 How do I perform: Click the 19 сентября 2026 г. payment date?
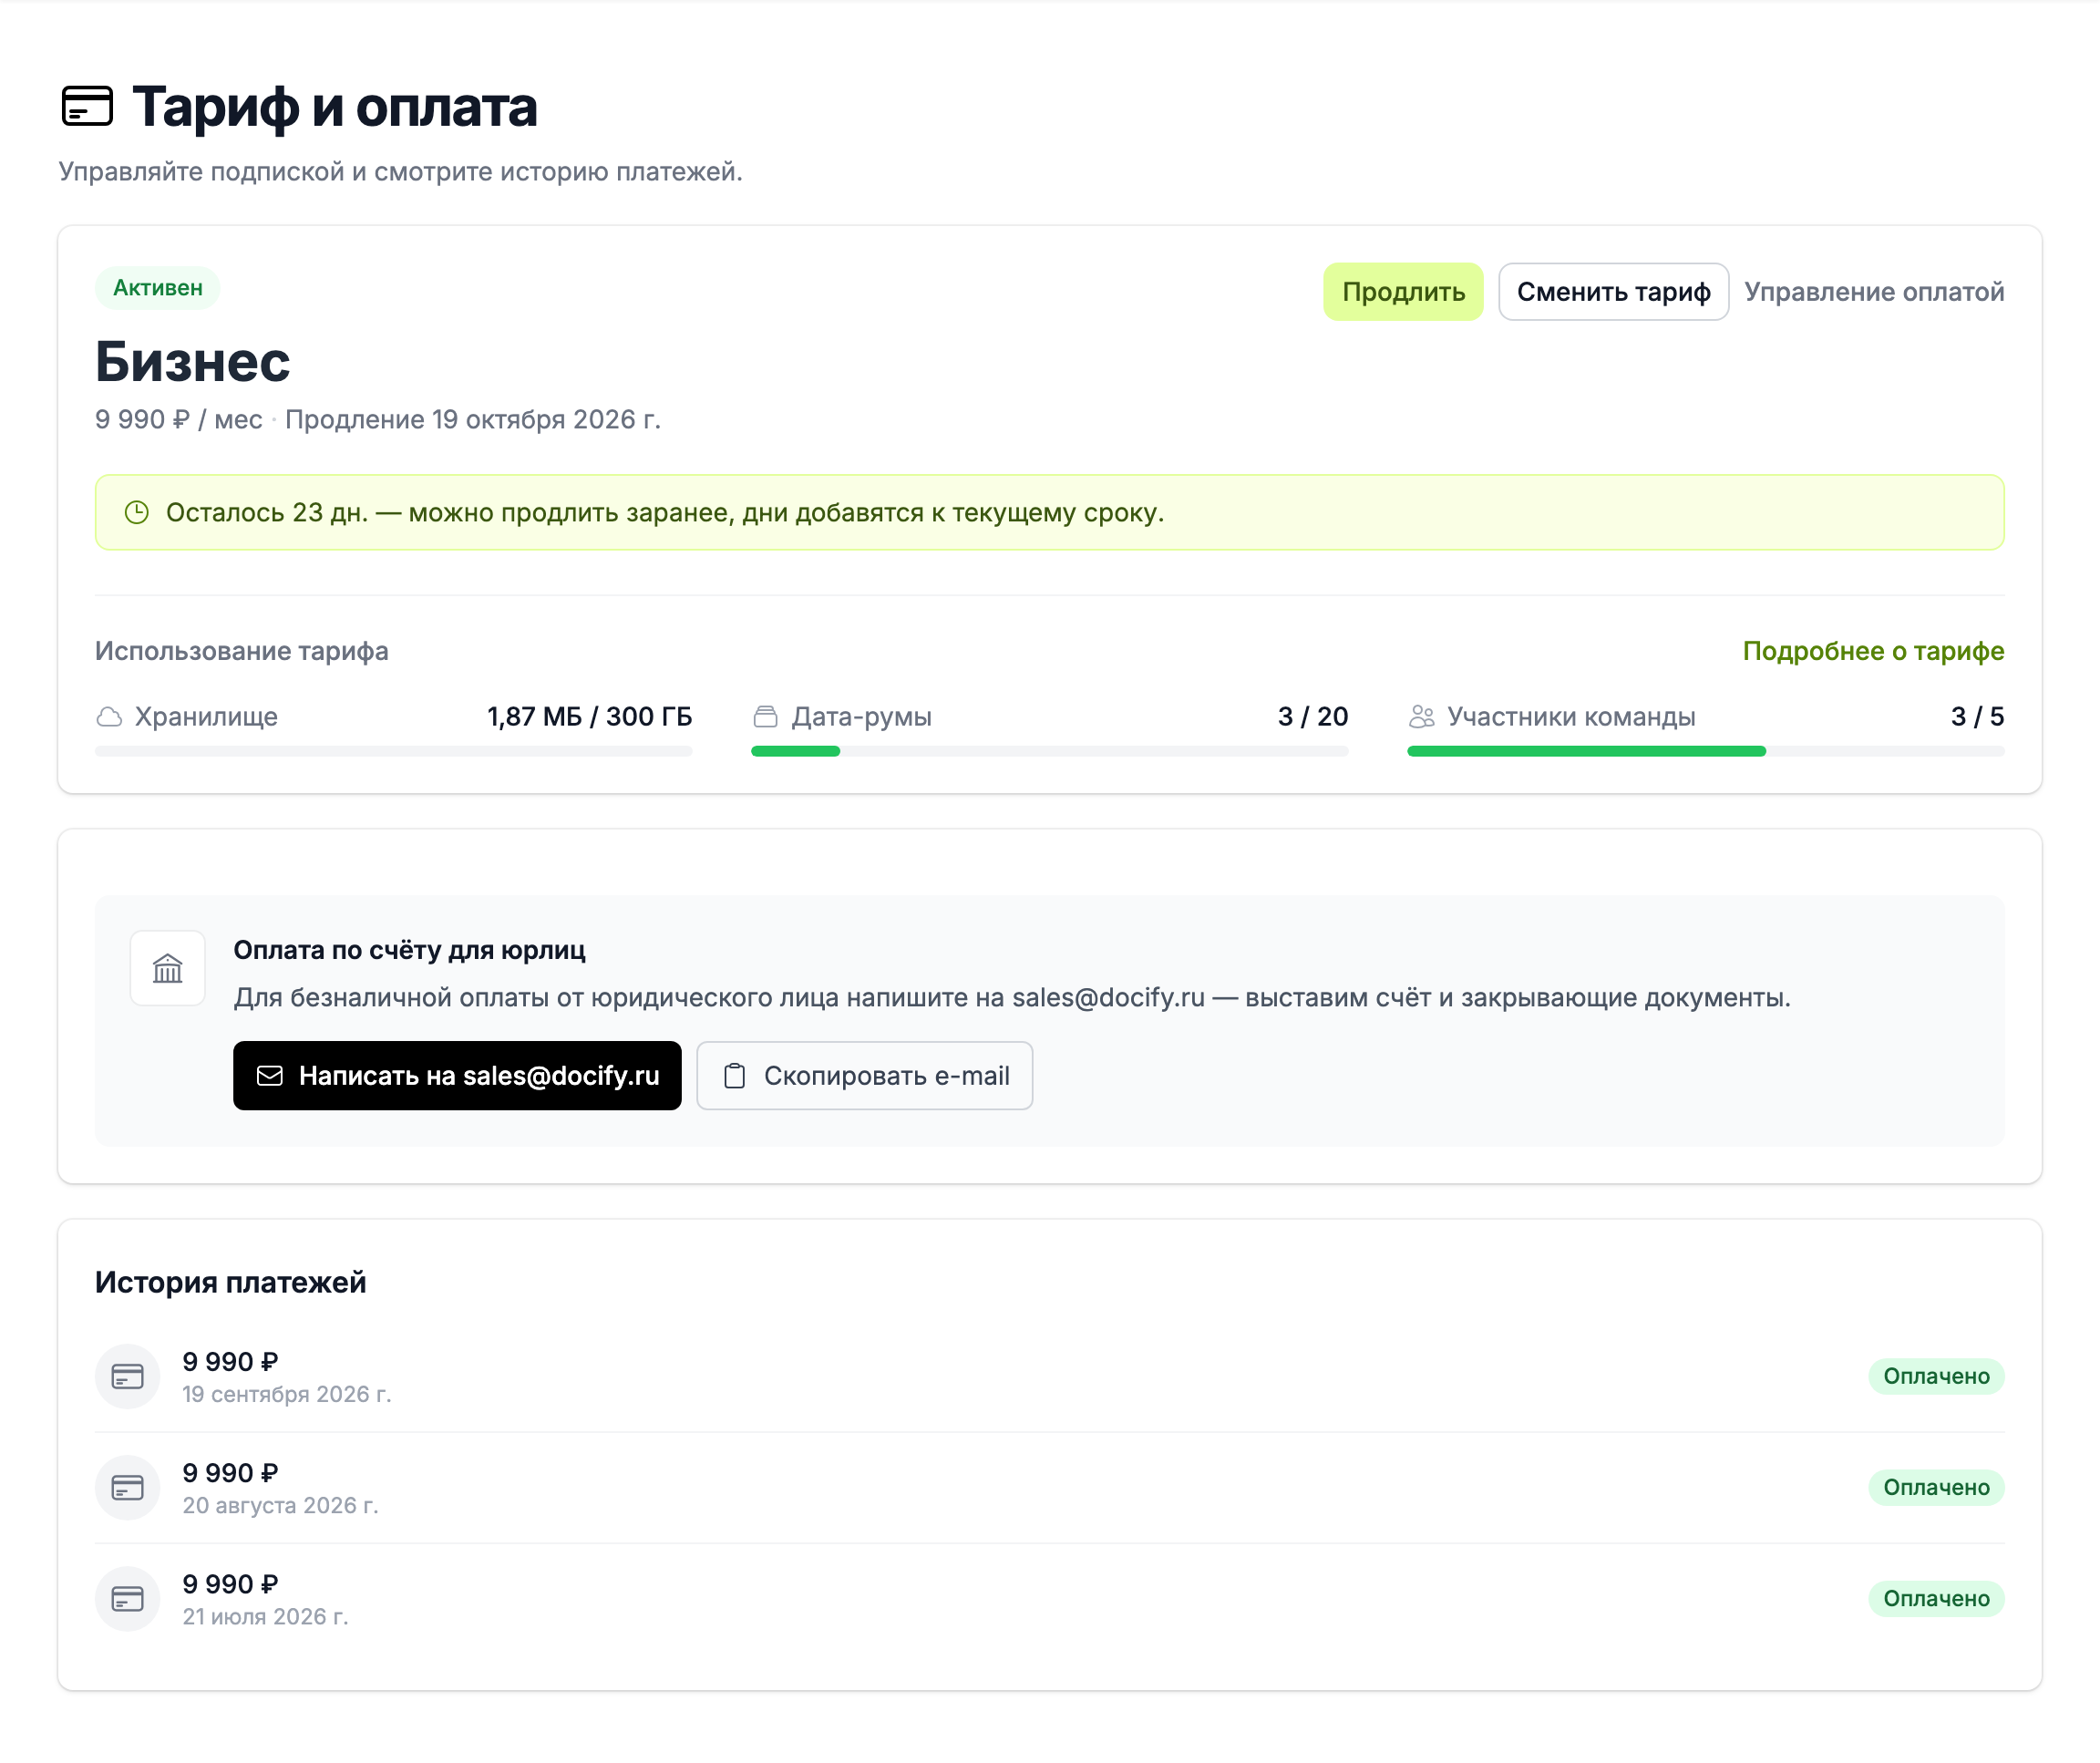[x=287, y=1395]
